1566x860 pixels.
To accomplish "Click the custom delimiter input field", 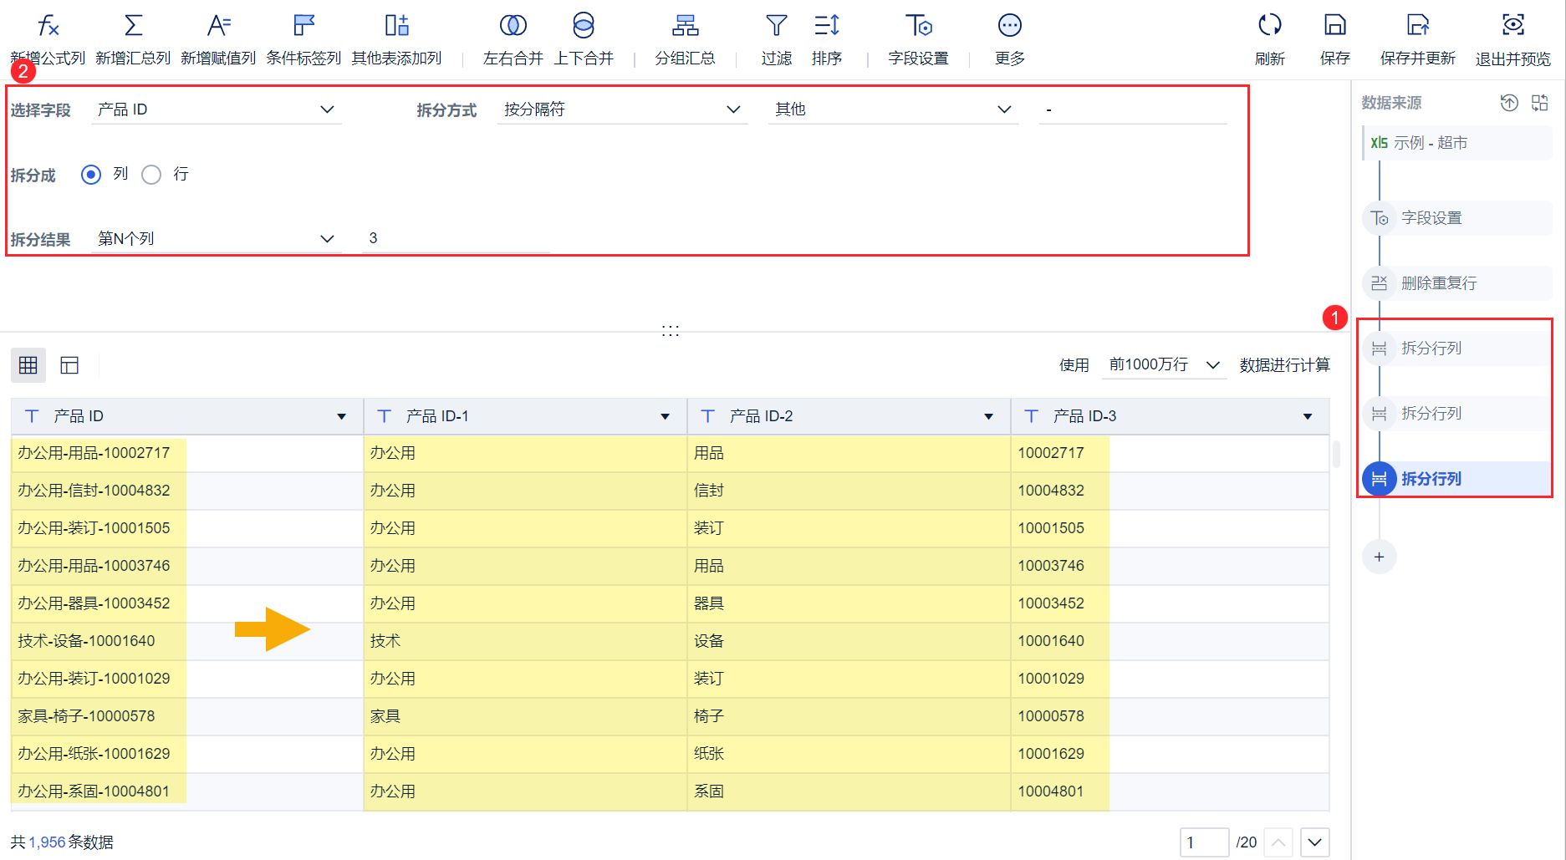I will click(1133, 109).
